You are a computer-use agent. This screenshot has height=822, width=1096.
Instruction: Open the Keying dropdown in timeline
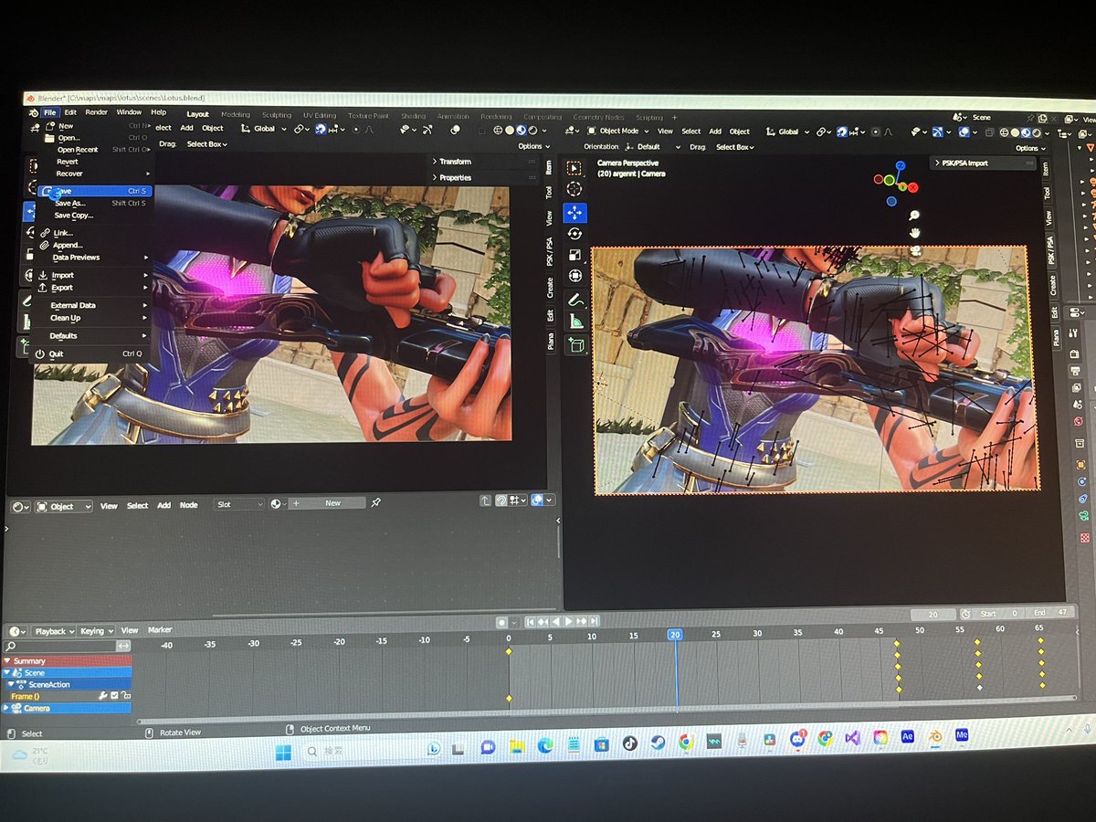[x=96, y=631]
